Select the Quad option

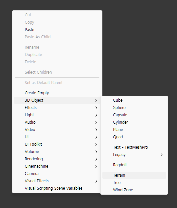(134, 137)
